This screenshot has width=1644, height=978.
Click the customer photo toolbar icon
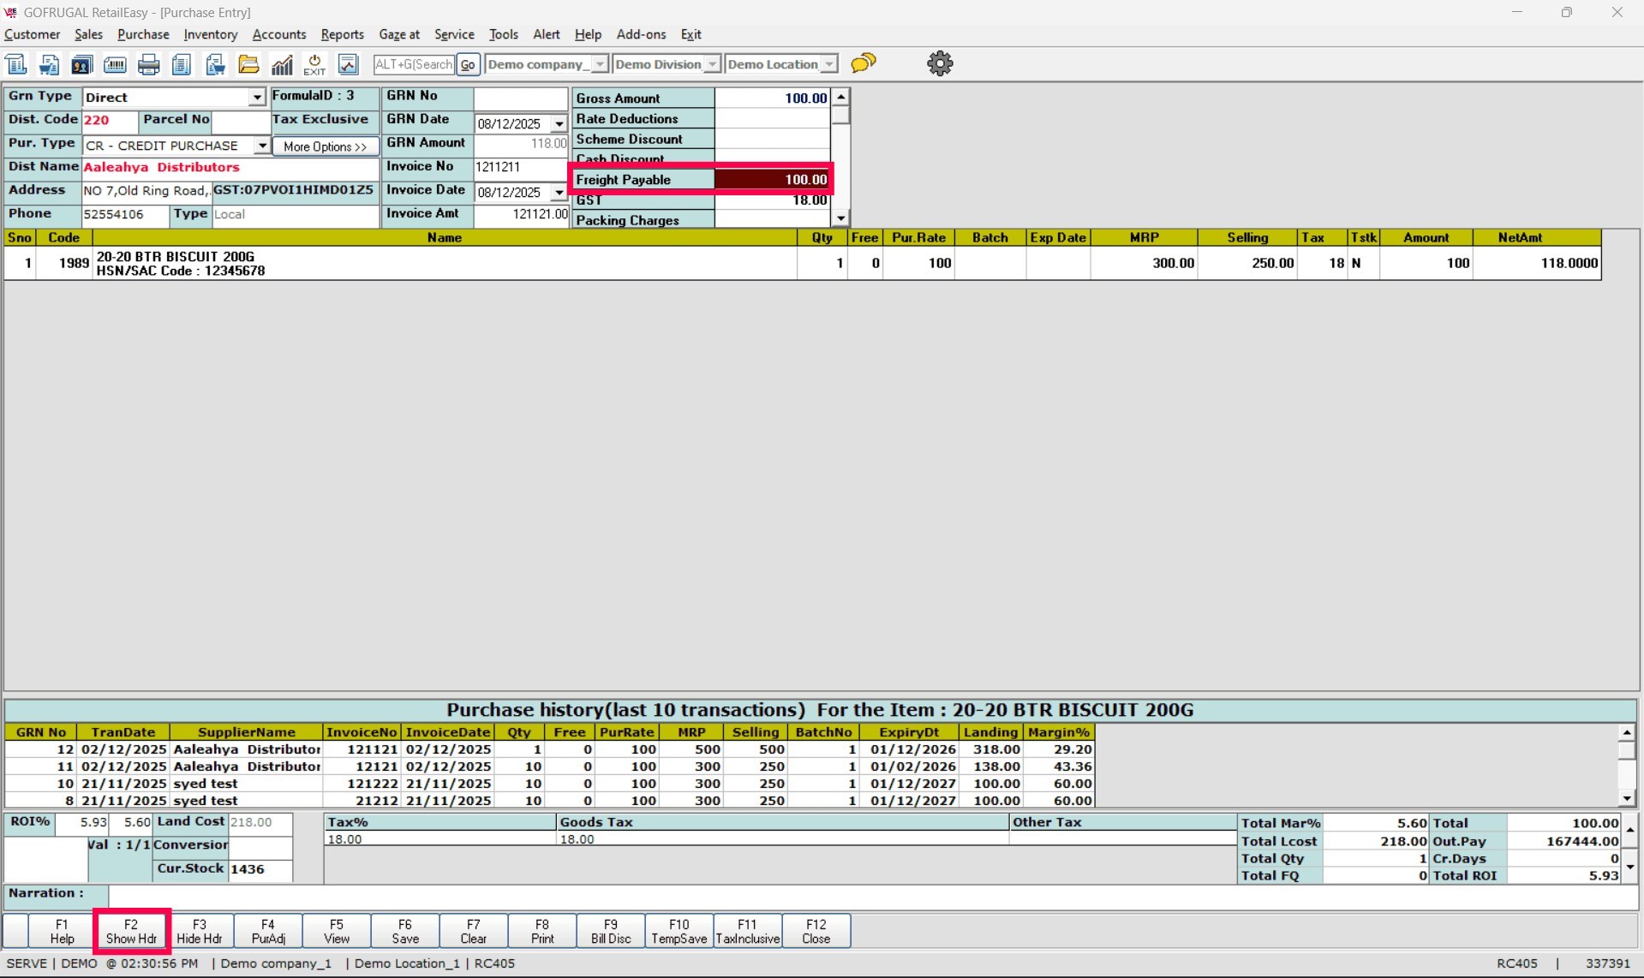(81, 64)
